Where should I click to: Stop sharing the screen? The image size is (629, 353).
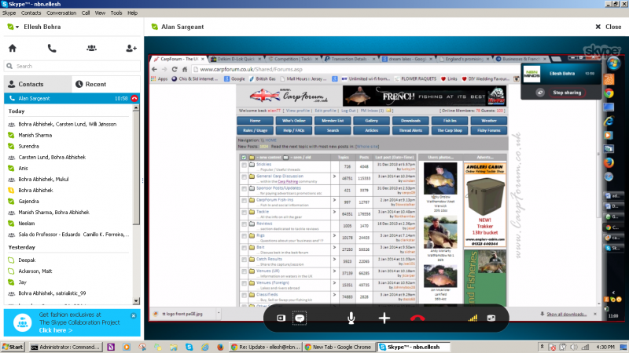(567, 93)
